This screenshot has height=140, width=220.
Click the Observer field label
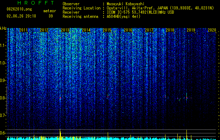(x=71, y=4)
